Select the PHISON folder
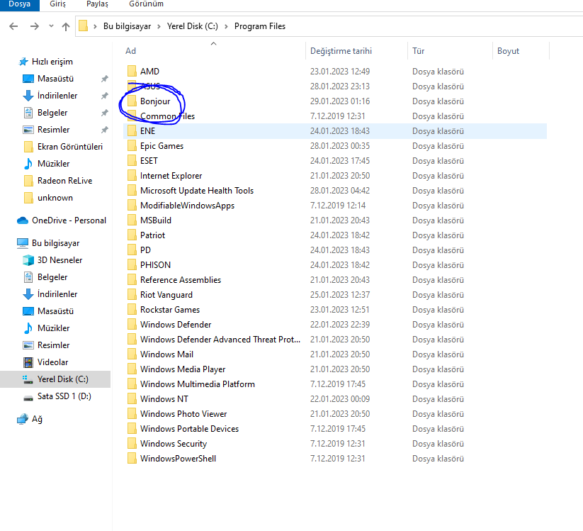This screenshot has width=583, height=531. coord(155,265)
